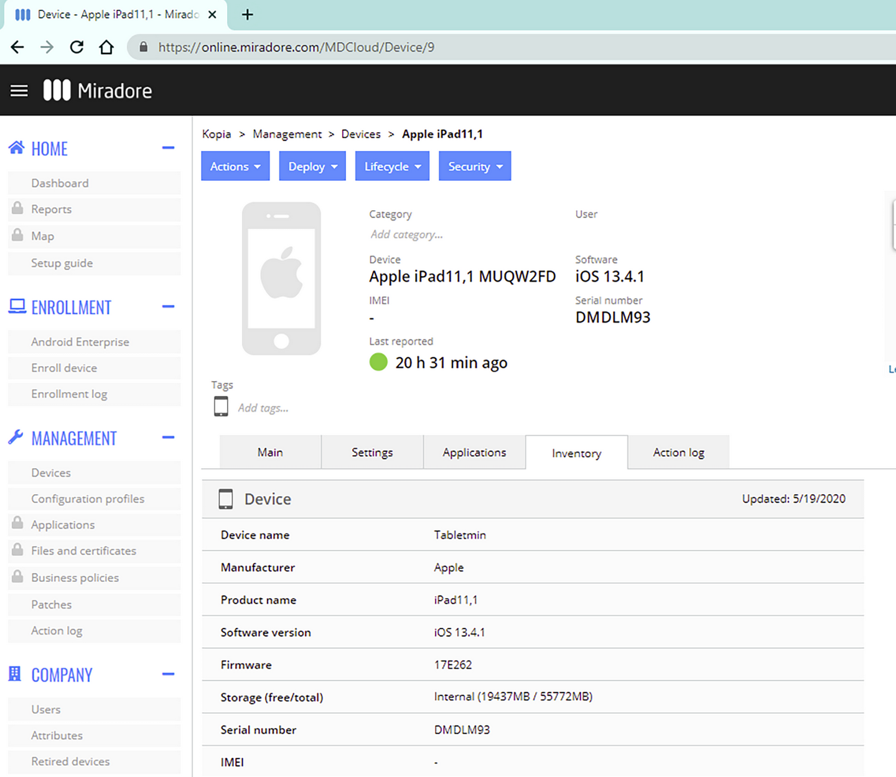Click the Home section house icon
Image resolution: width=896 pixels, height=777 pixels.
pyautogui.click(x=16, y=148)
